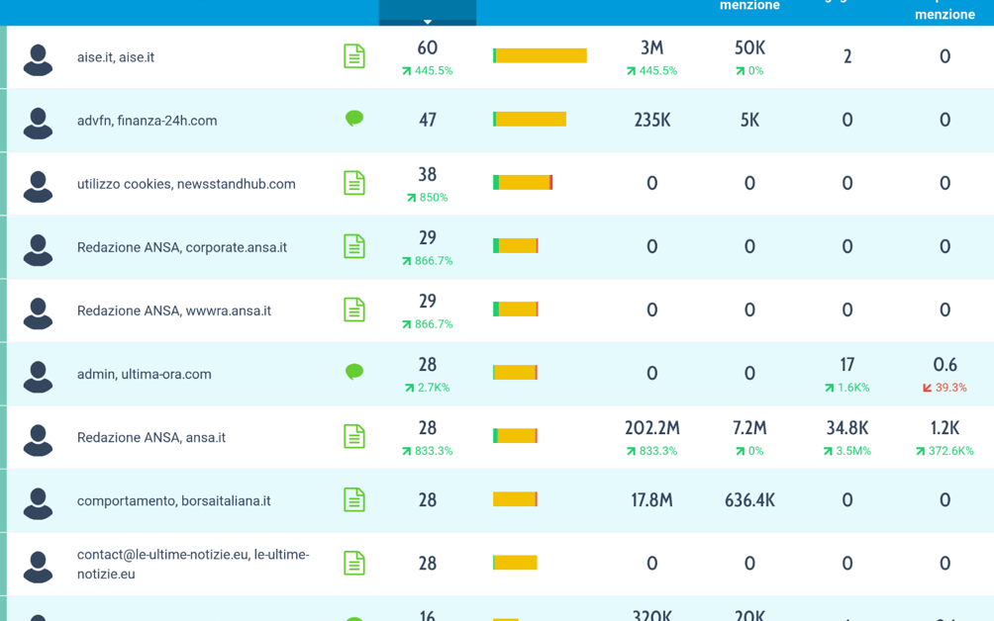Viewport: 994px width, 621px height.
Task: Click the chat bubble icon for finanza-24h.com
Action: point(354,119)
